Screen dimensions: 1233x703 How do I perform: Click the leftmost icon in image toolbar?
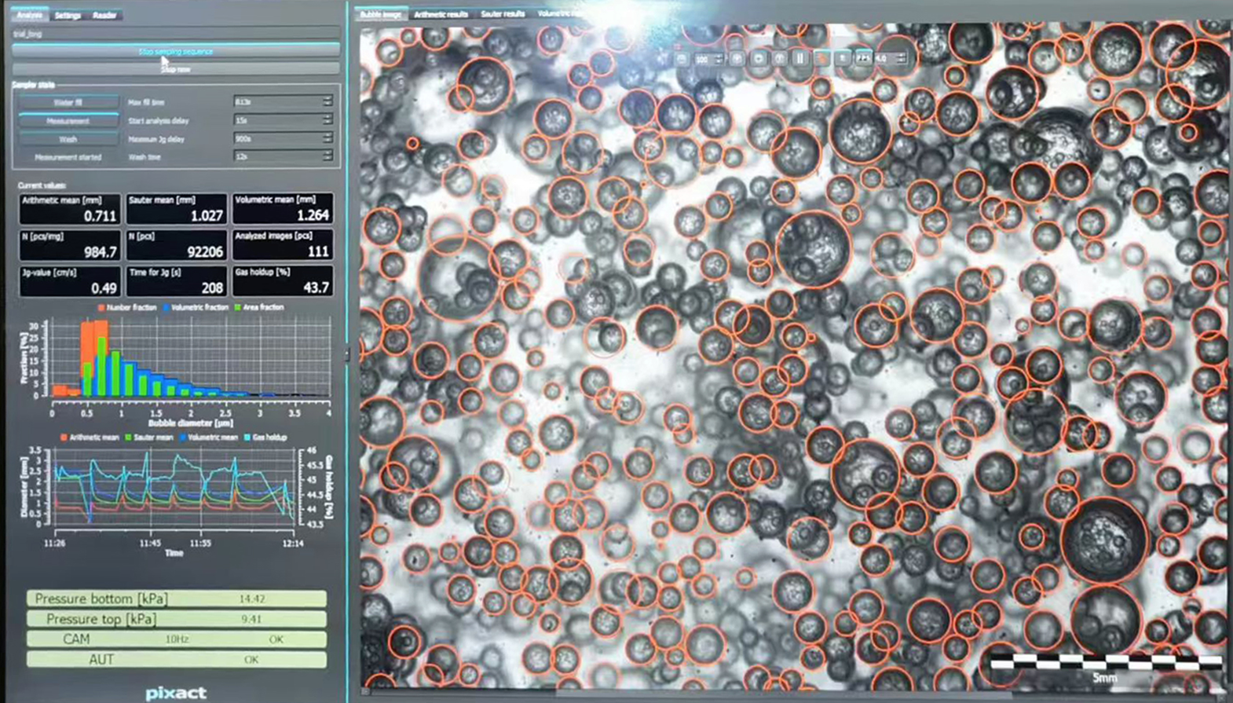(682, 58)
